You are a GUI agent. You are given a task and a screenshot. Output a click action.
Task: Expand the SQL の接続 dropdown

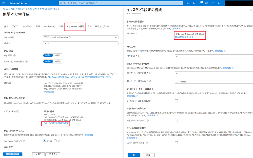[81, 37]
